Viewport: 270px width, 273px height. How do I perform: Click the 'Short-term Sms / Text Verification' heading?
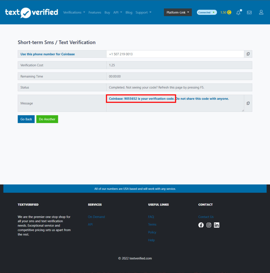[57, 42]
